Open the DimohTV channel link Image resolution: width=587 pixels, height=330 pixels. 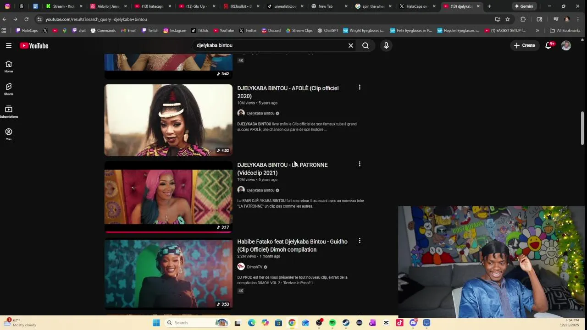point(255,267)
